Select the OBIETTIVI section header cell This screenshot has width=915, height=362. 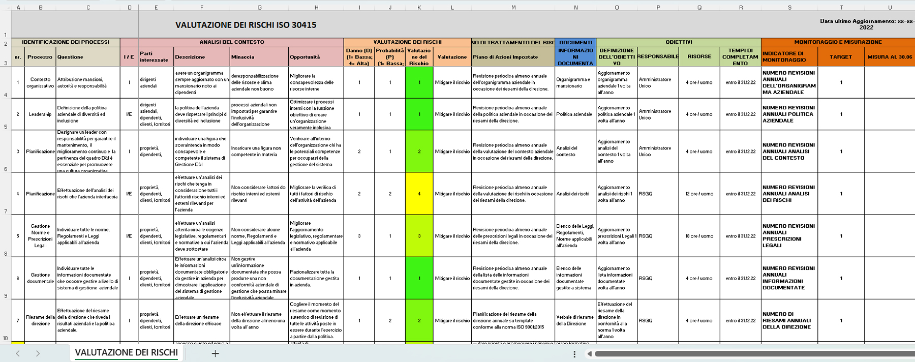(678, 42)
